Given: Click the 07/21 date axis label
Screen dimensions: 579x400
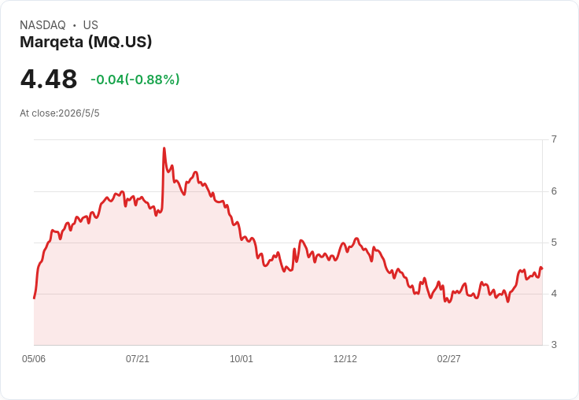Looking at the screenshot, I should pyautogui.click(x=138, y=359).
